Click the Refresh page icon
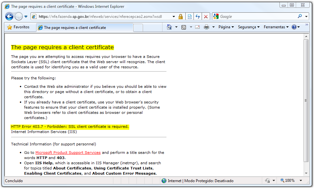The image size is (314, 188). (x=198, y=16)
